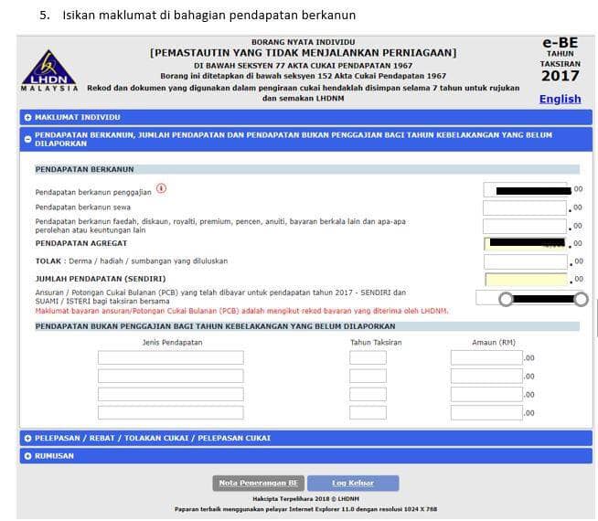Click third Jenis Pendapatan input box

pyautogui.click(x=170, y=394)
